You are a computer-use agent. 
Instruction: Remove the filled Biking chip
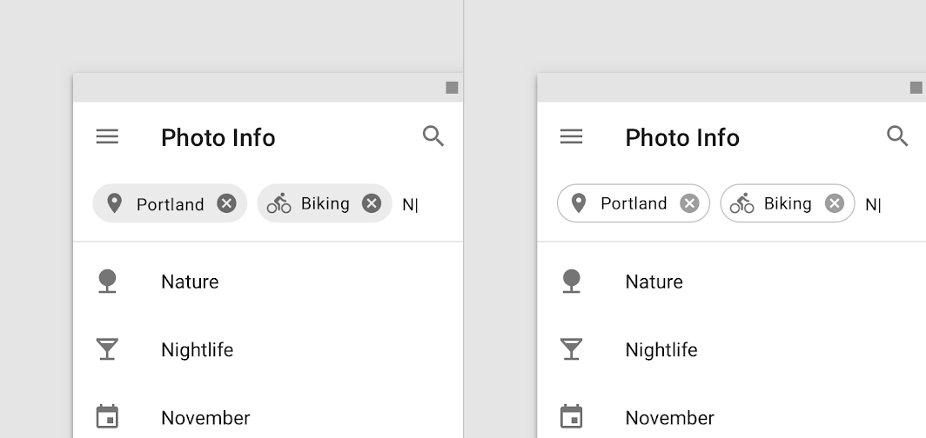point(372,203)
